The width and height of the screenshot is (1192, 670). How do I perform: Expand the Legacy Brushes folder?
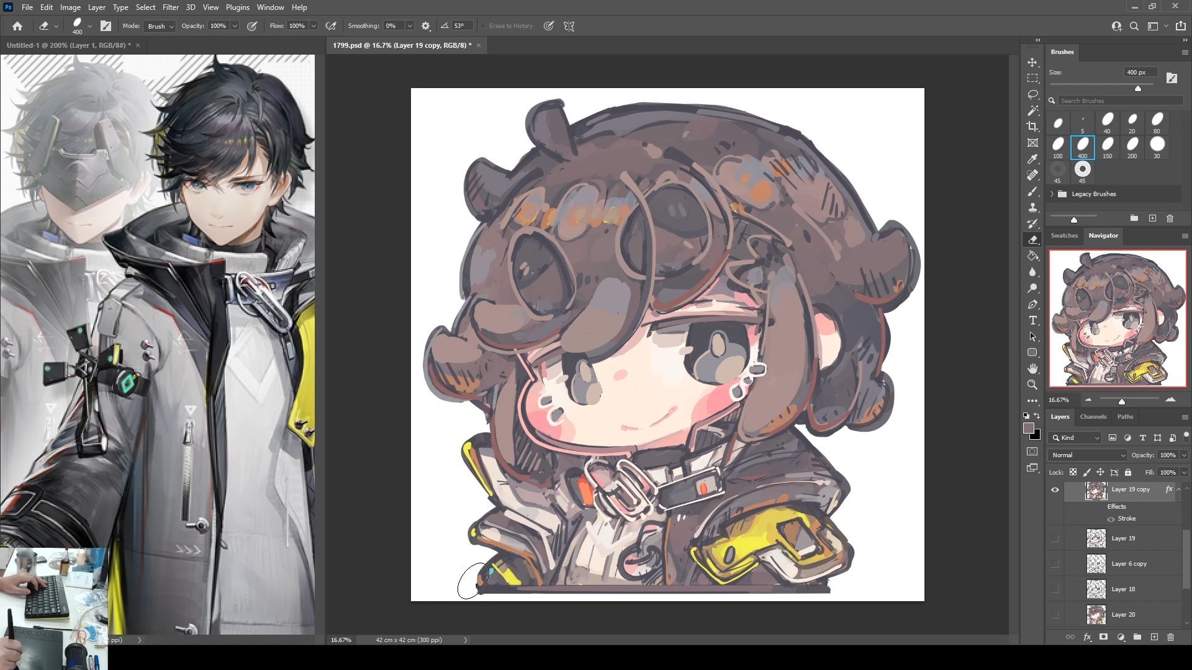[1052, 194]
